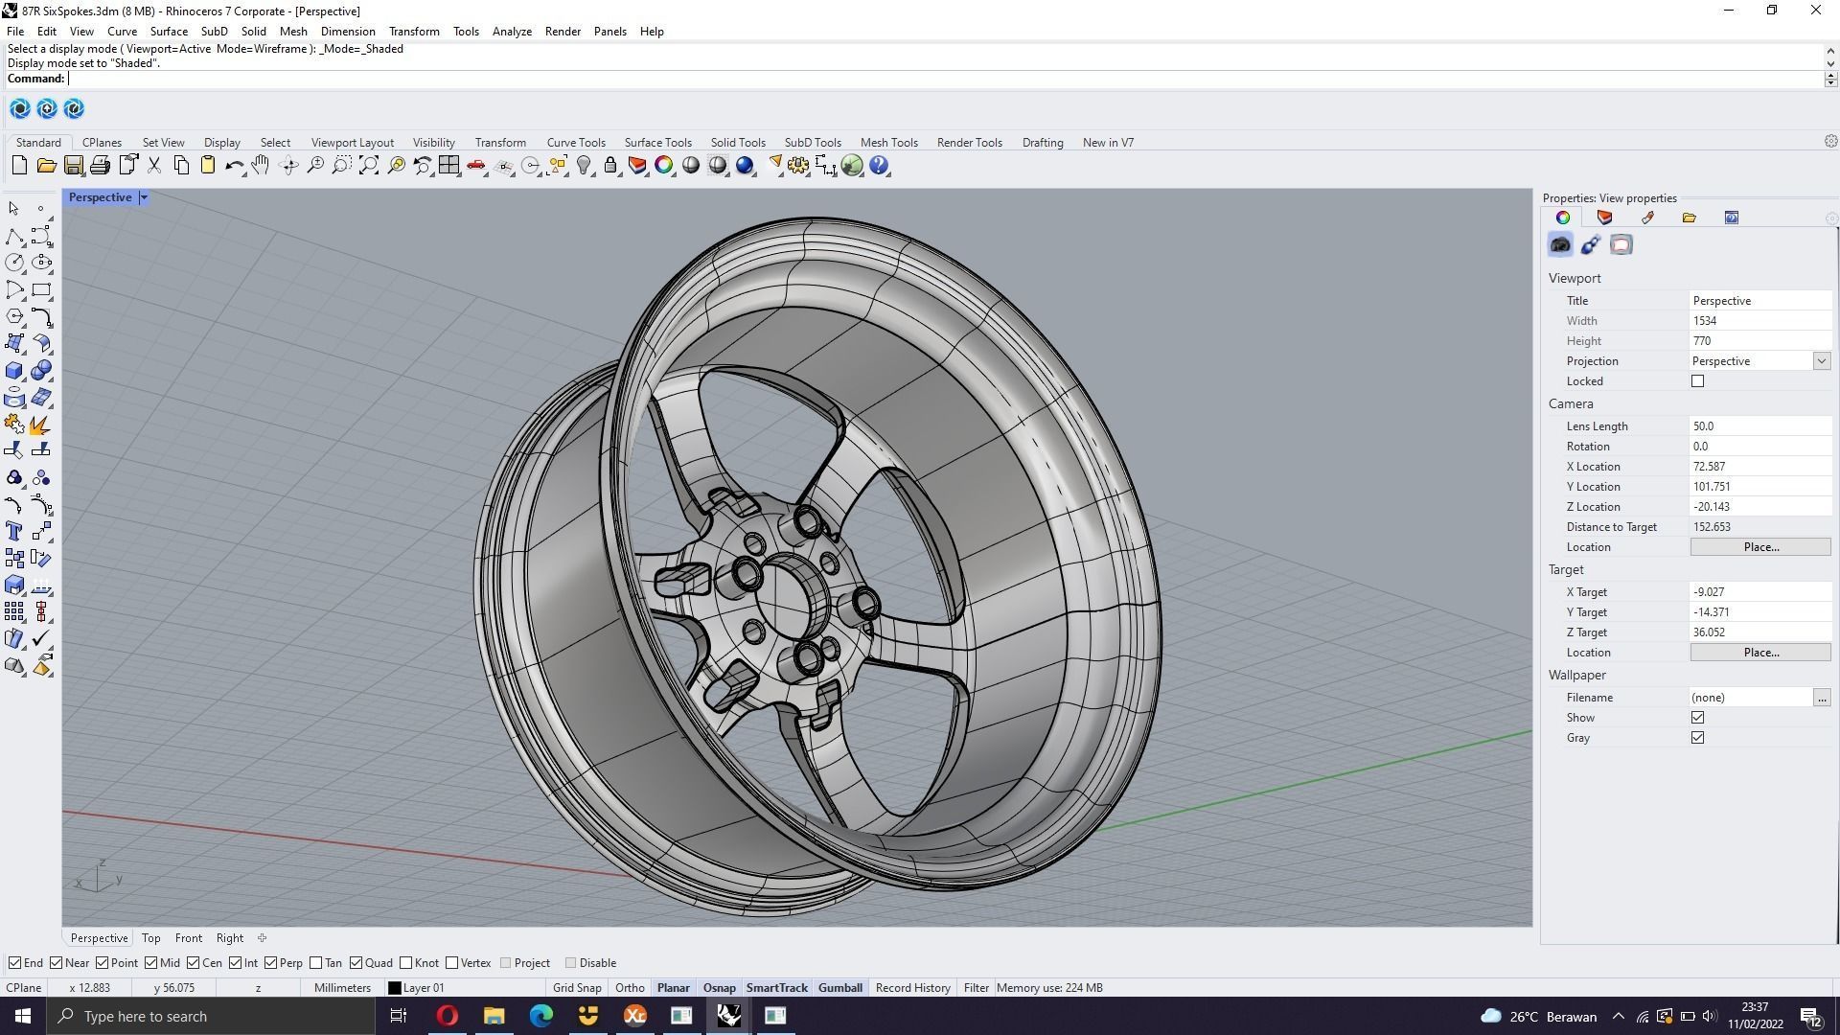Click the padlock Lock objects icon
Image resolution: width=1840 pixels, height=1035 pixels.
610,166
